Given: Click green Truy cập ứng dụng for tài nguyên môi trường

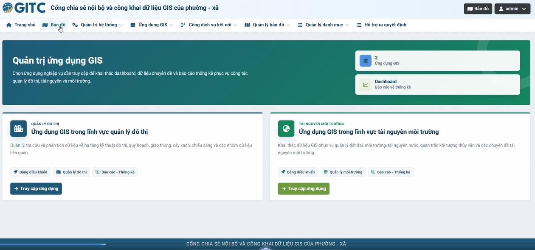Looking at the screenshot, I should coord(304,188).
